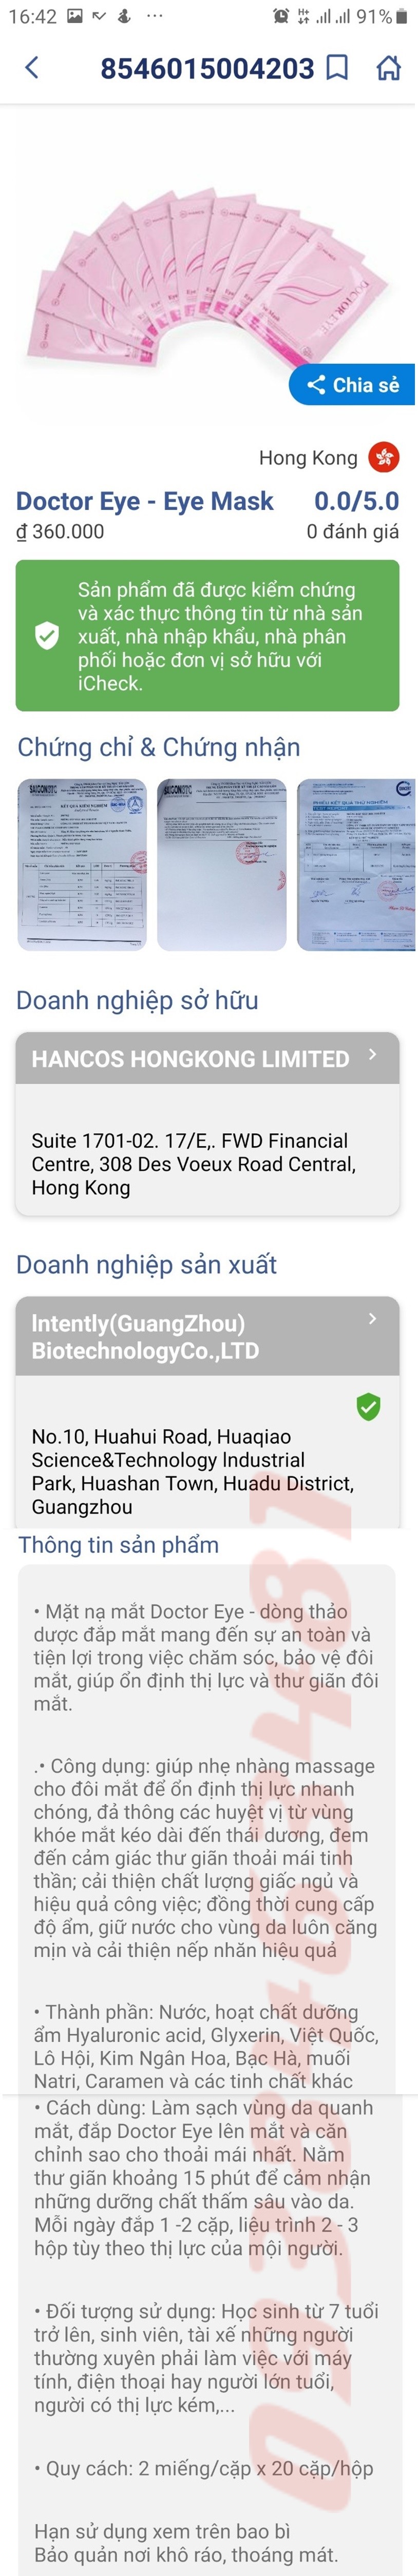Tap the Doctor Eye - Eye Mask title
This screenshot has width=418, height=2576.
145,501
